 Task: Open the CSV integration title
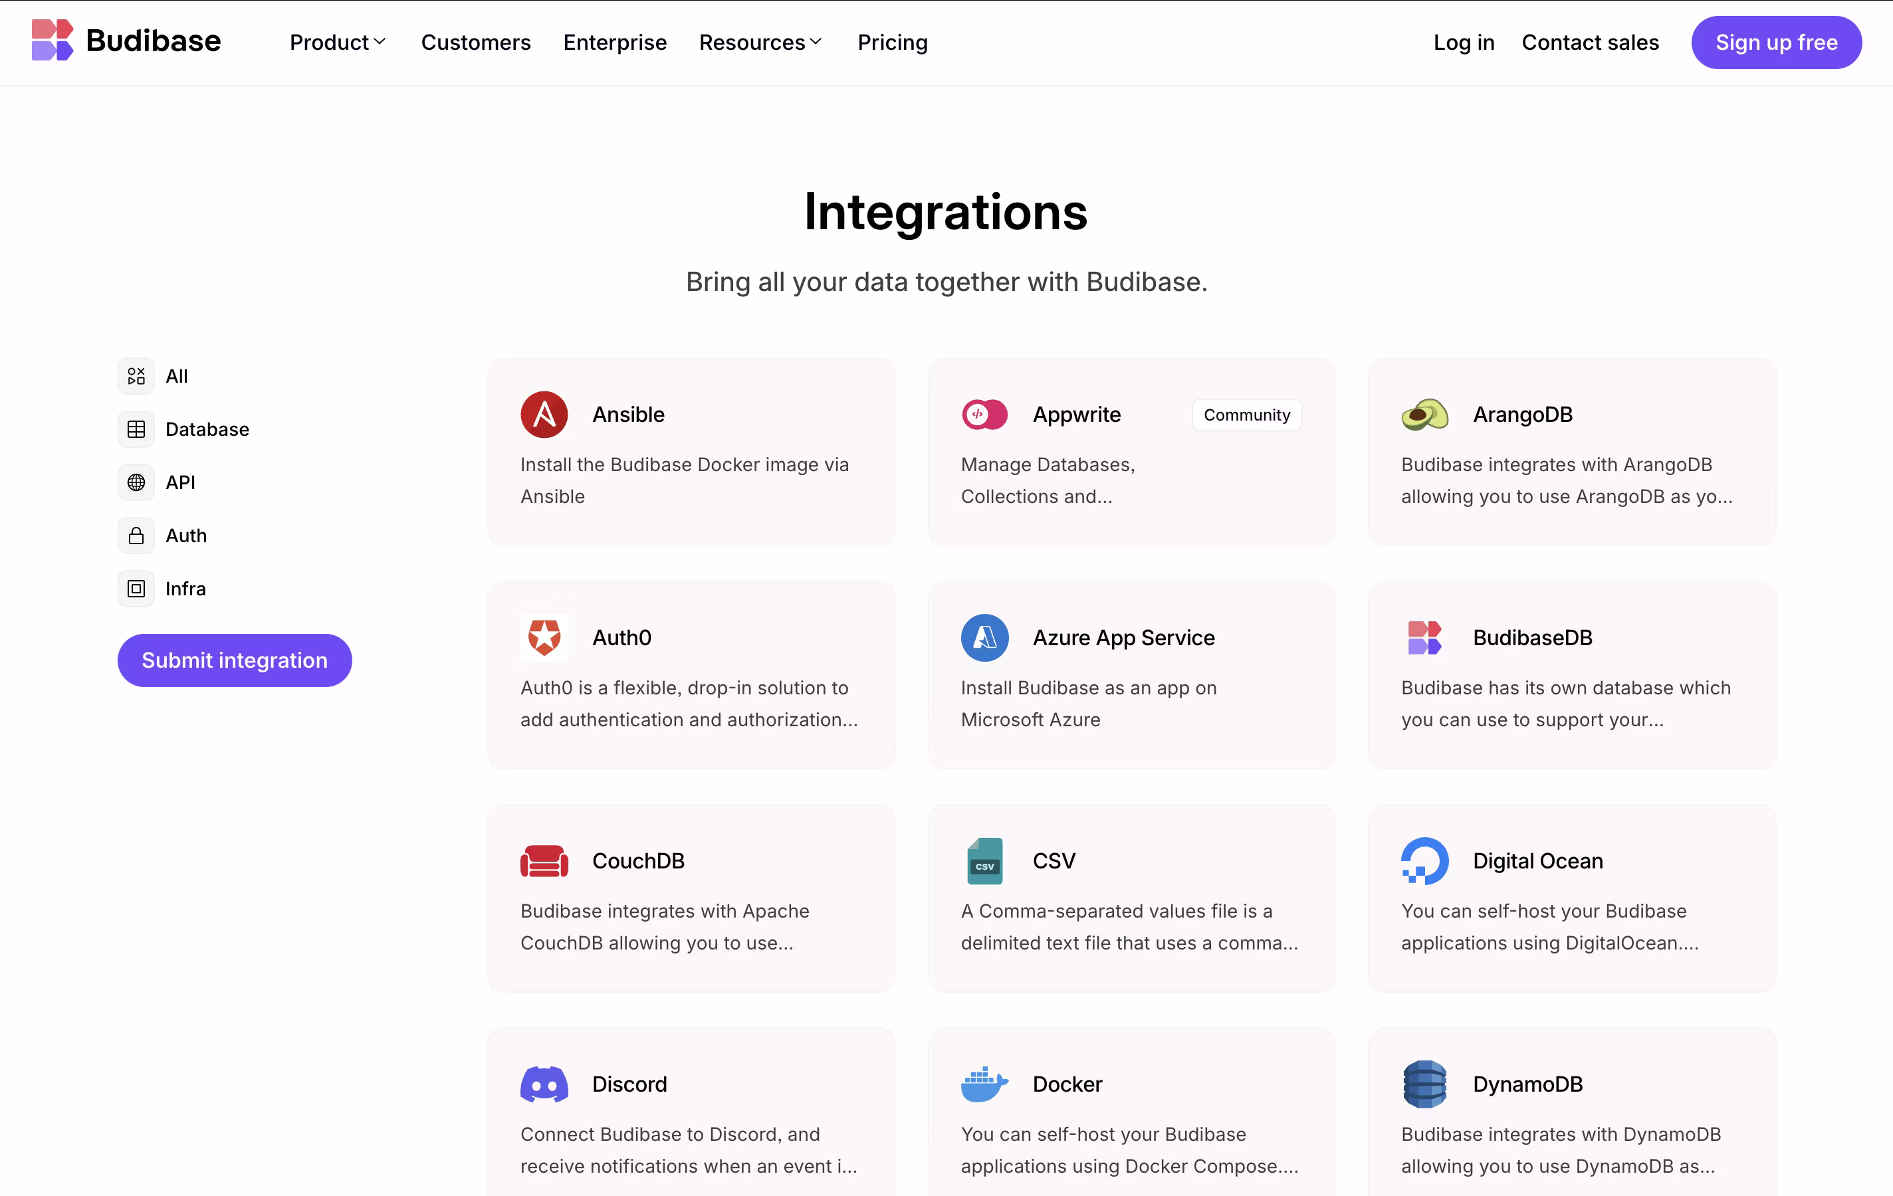pos(1054,860)
